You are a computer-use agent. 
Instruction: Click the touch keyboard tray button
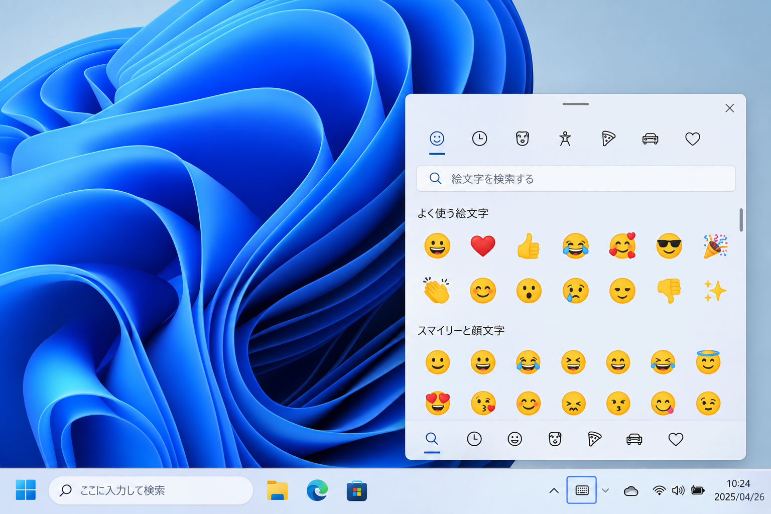[x=582, y=490]
